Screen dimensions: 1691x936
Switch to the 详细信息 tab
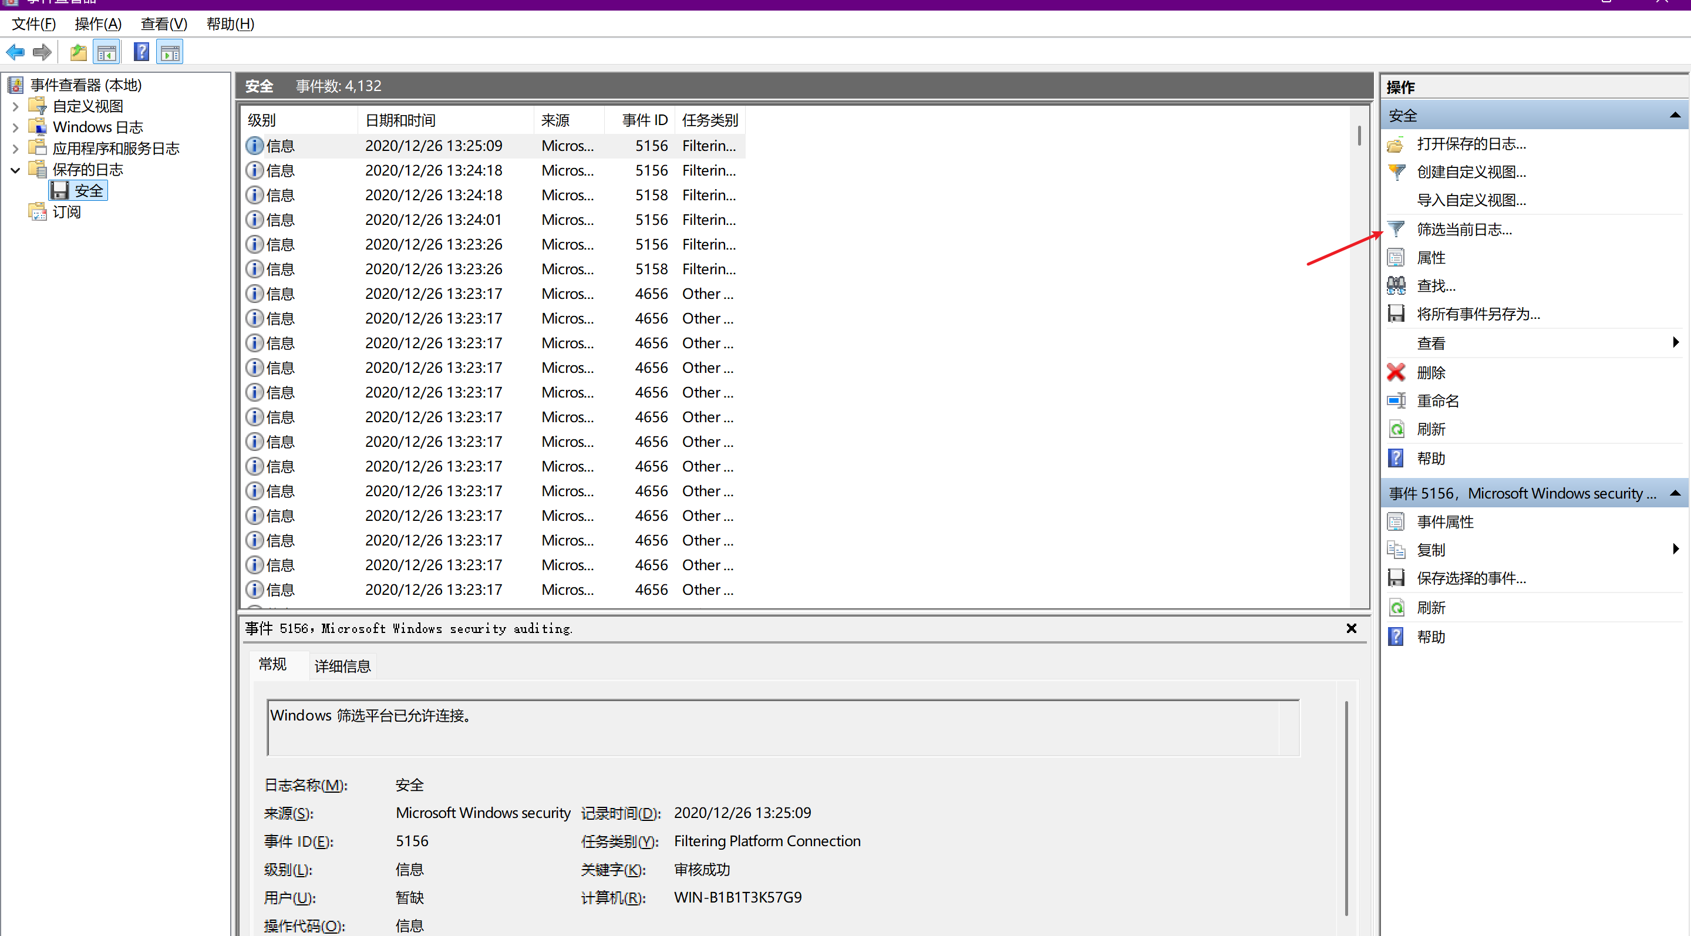click(x=342, y=666)
